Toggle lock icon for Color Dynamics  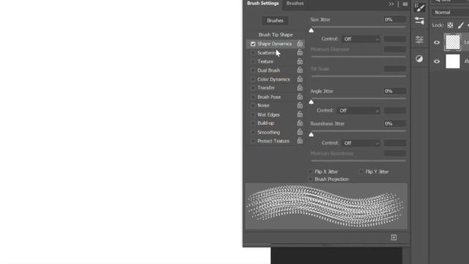click(300, 79)
